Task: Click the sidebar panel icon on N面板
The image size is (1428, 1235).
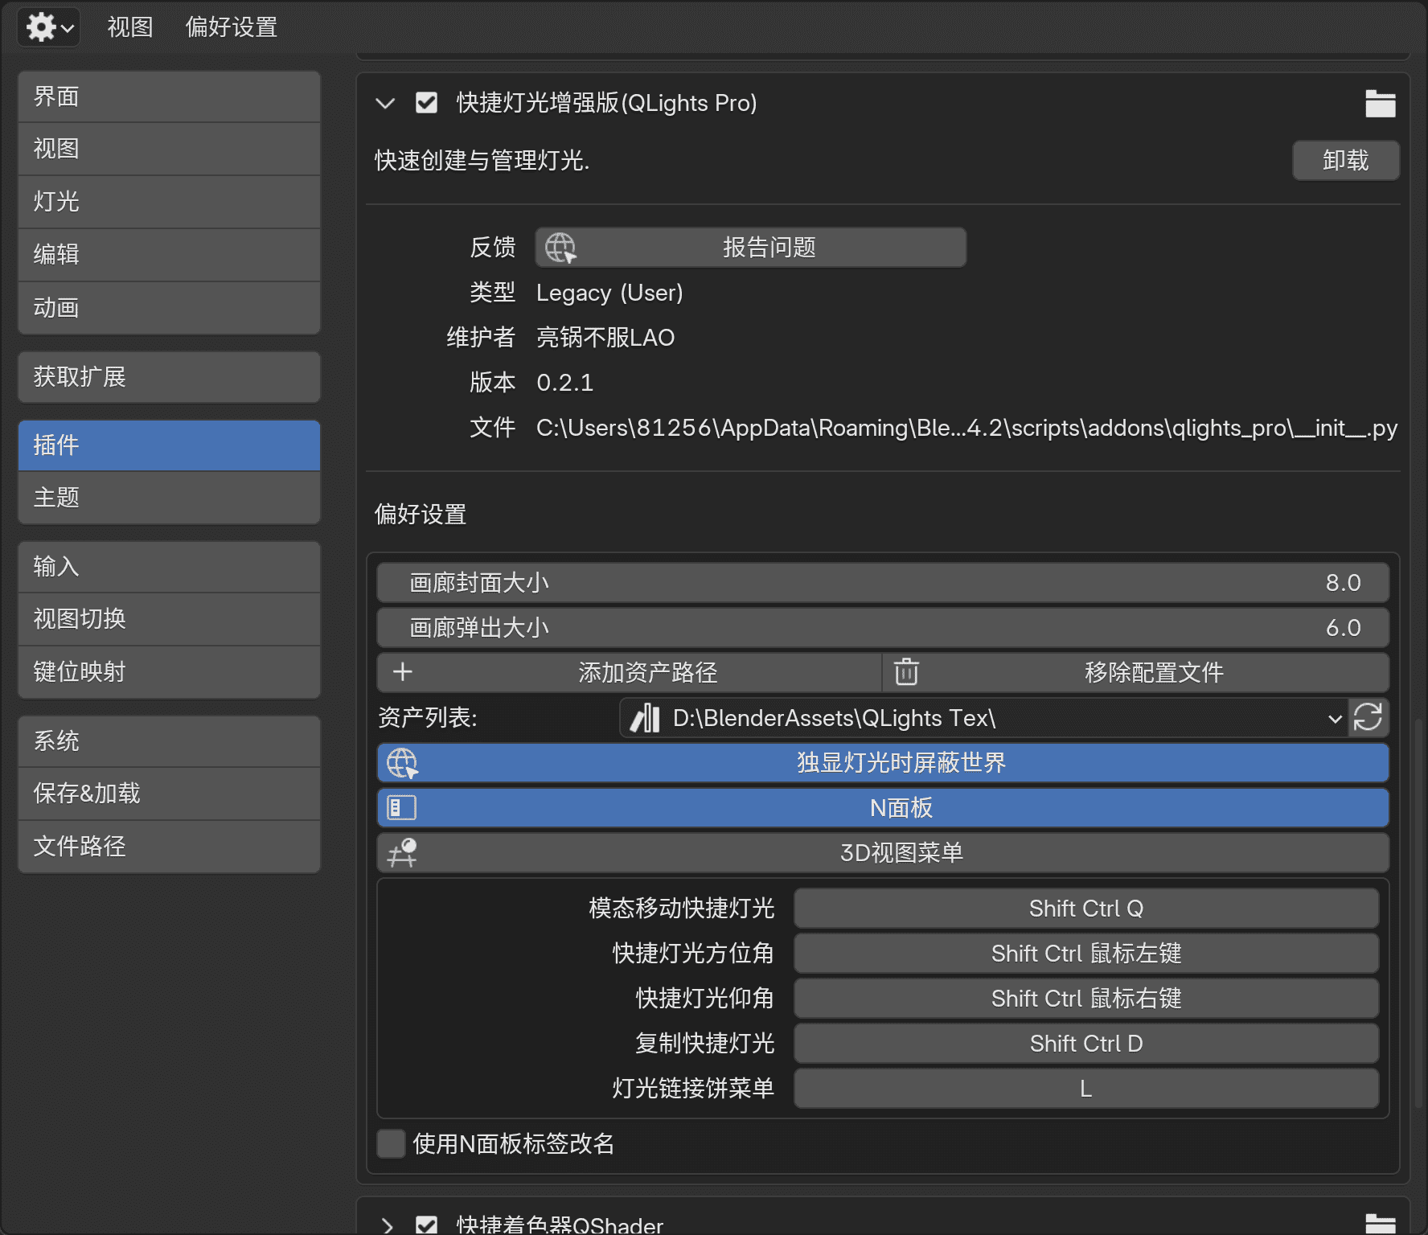Action: [x=402, y=808]
